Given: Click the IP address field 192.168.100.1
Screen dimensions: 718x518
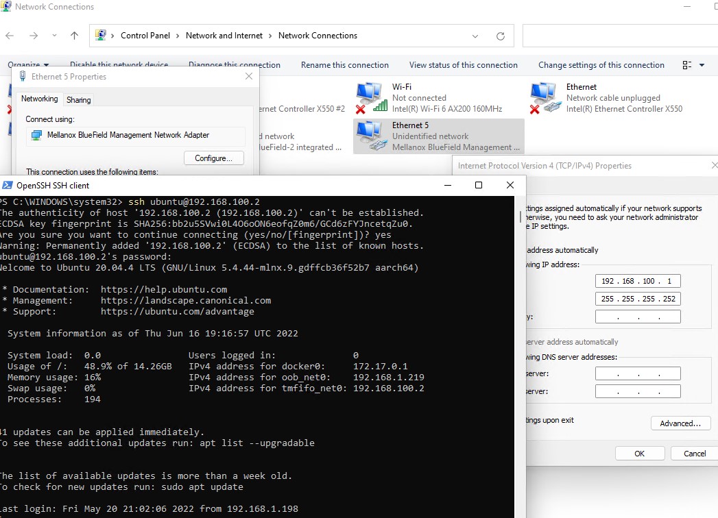Looking at the screenshot, I should [x=638, y=281].
